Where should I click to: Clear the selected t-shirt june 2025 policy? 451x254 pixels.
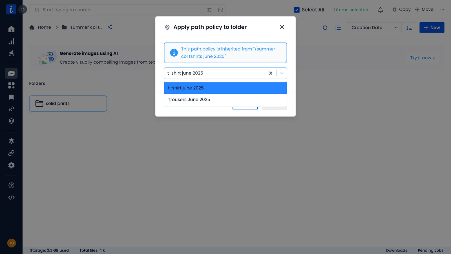(x=271, y=73)
